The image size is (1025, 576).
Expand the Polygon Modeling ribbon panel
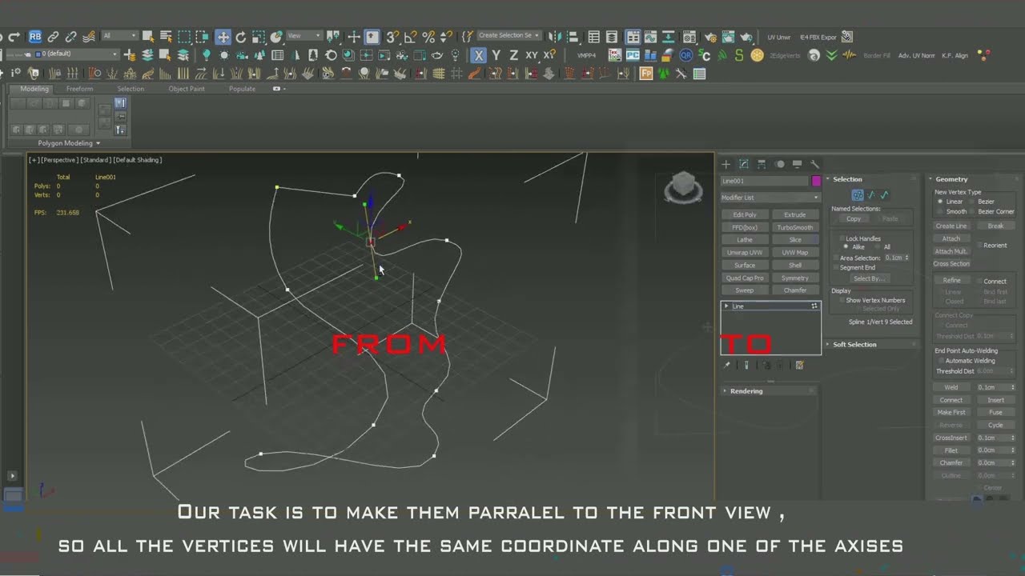tap(70, 143)
